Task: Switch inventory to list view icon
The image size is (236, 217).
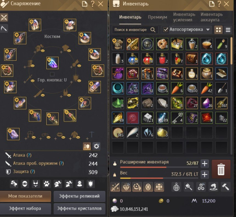Action: (x=228, y=30)
